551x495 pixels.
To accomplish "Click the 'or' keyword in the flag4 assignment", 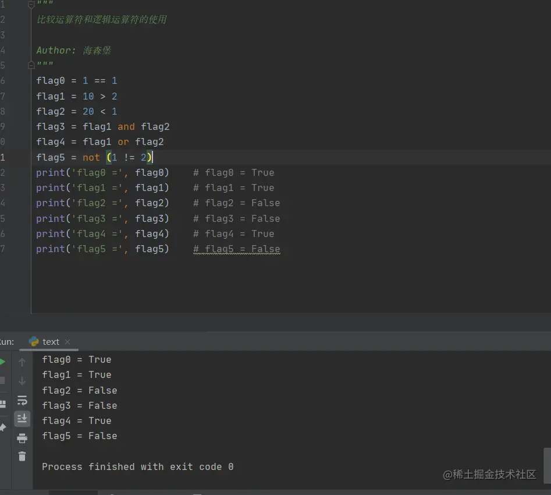I will (x=123, y=142).
